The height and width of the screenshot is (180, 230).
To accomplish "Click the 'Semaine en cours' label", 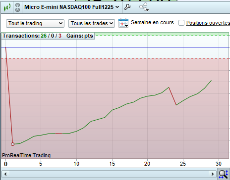I will [x=152, y=22].
